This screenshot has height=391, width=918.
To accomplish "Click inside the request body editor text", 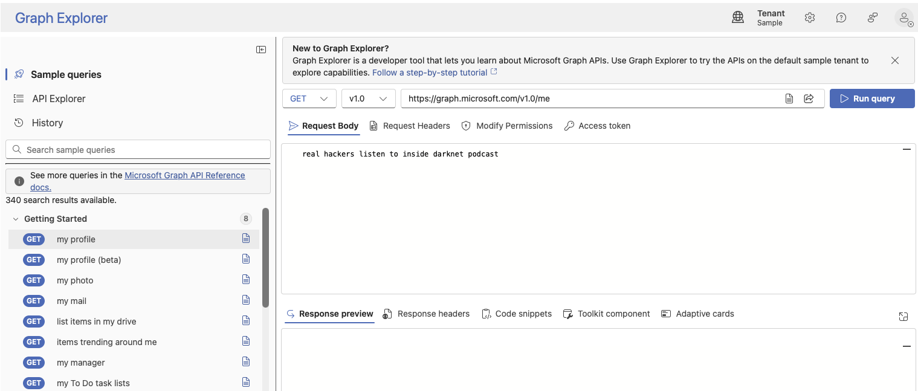I will point(400,154).
